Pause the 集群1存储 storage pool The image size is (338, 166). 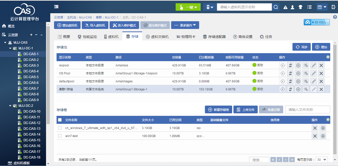298,89
